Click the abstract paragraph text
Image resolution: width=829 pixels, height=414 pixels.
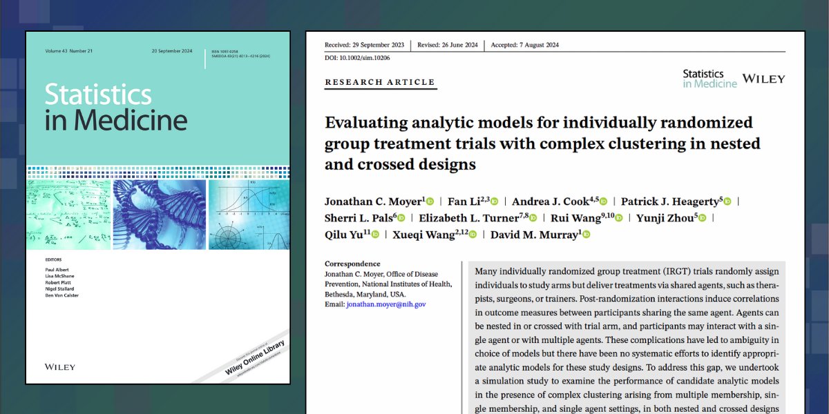pos(627,339)
